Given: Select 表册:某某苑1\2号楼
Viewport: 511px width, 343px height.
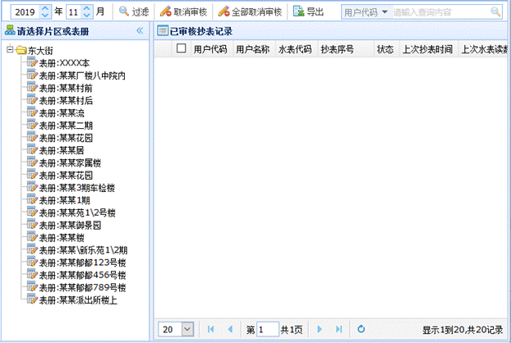Looking at the screenshot, I should coord(77,213).
